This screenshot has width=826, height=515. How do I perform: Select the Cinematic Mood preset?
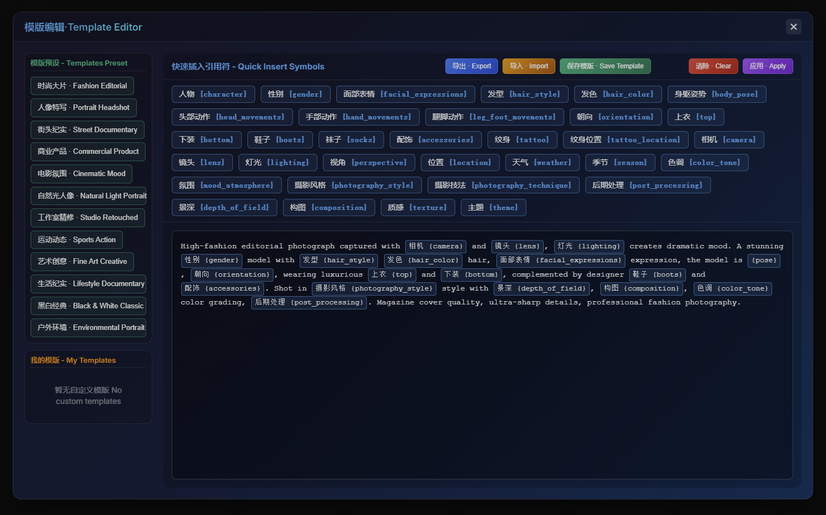81,174
